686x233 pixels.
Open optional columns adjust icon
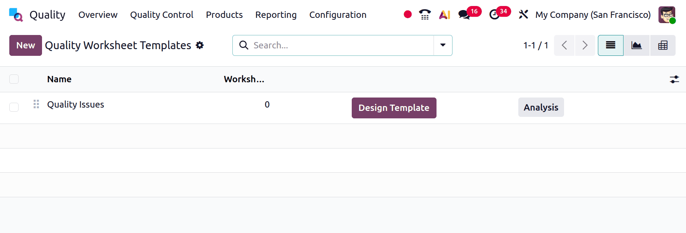click(674, 79)
